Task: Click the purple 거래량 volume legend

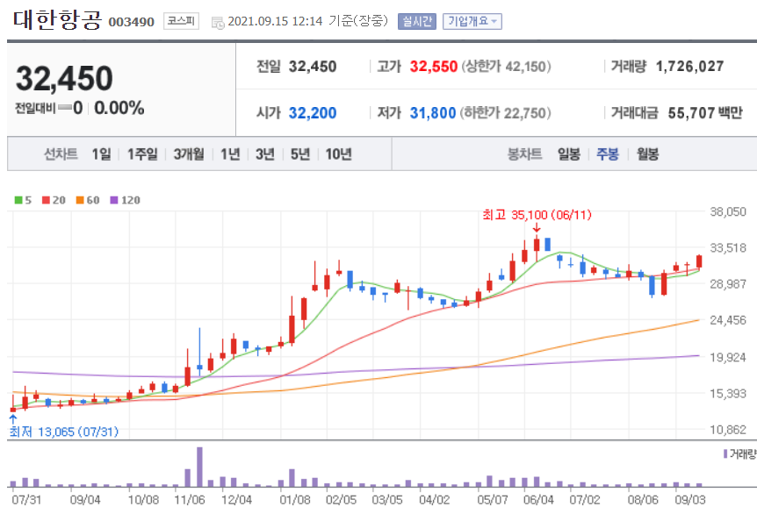Action: pos(739,453)
